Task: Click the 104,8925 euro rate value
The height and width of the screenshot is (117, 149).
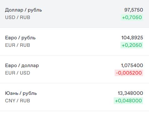Action: click(x=132, y=38)
